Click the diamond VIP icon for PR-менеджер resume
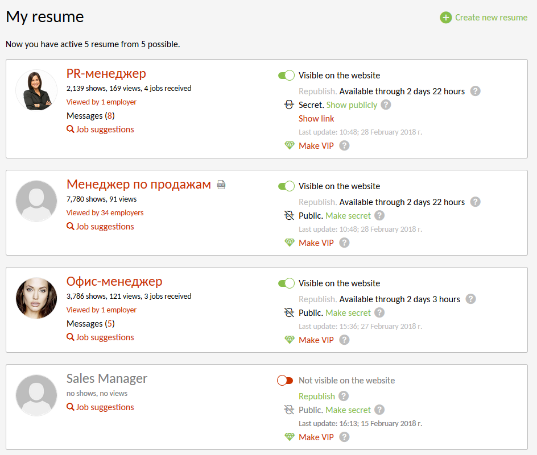The image size is (537, 455). tap(290, 145)
